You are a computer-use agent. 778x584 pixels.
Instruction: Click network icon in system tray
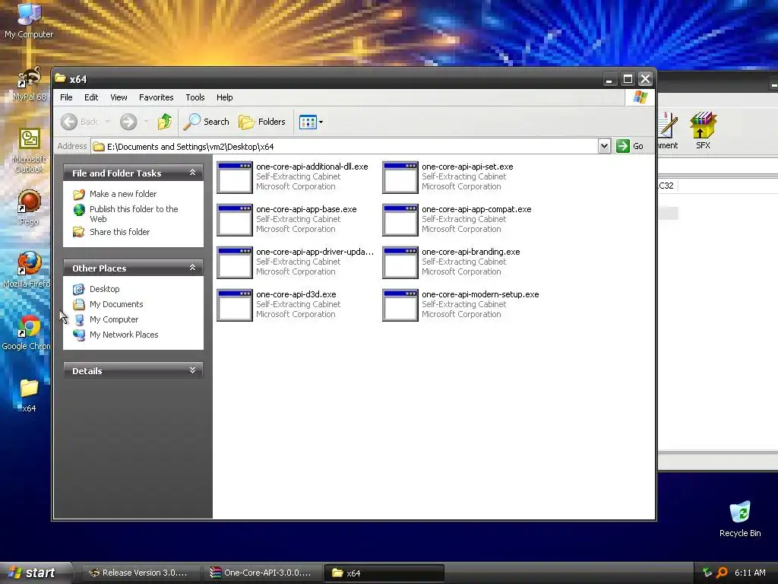coord(707,573)
